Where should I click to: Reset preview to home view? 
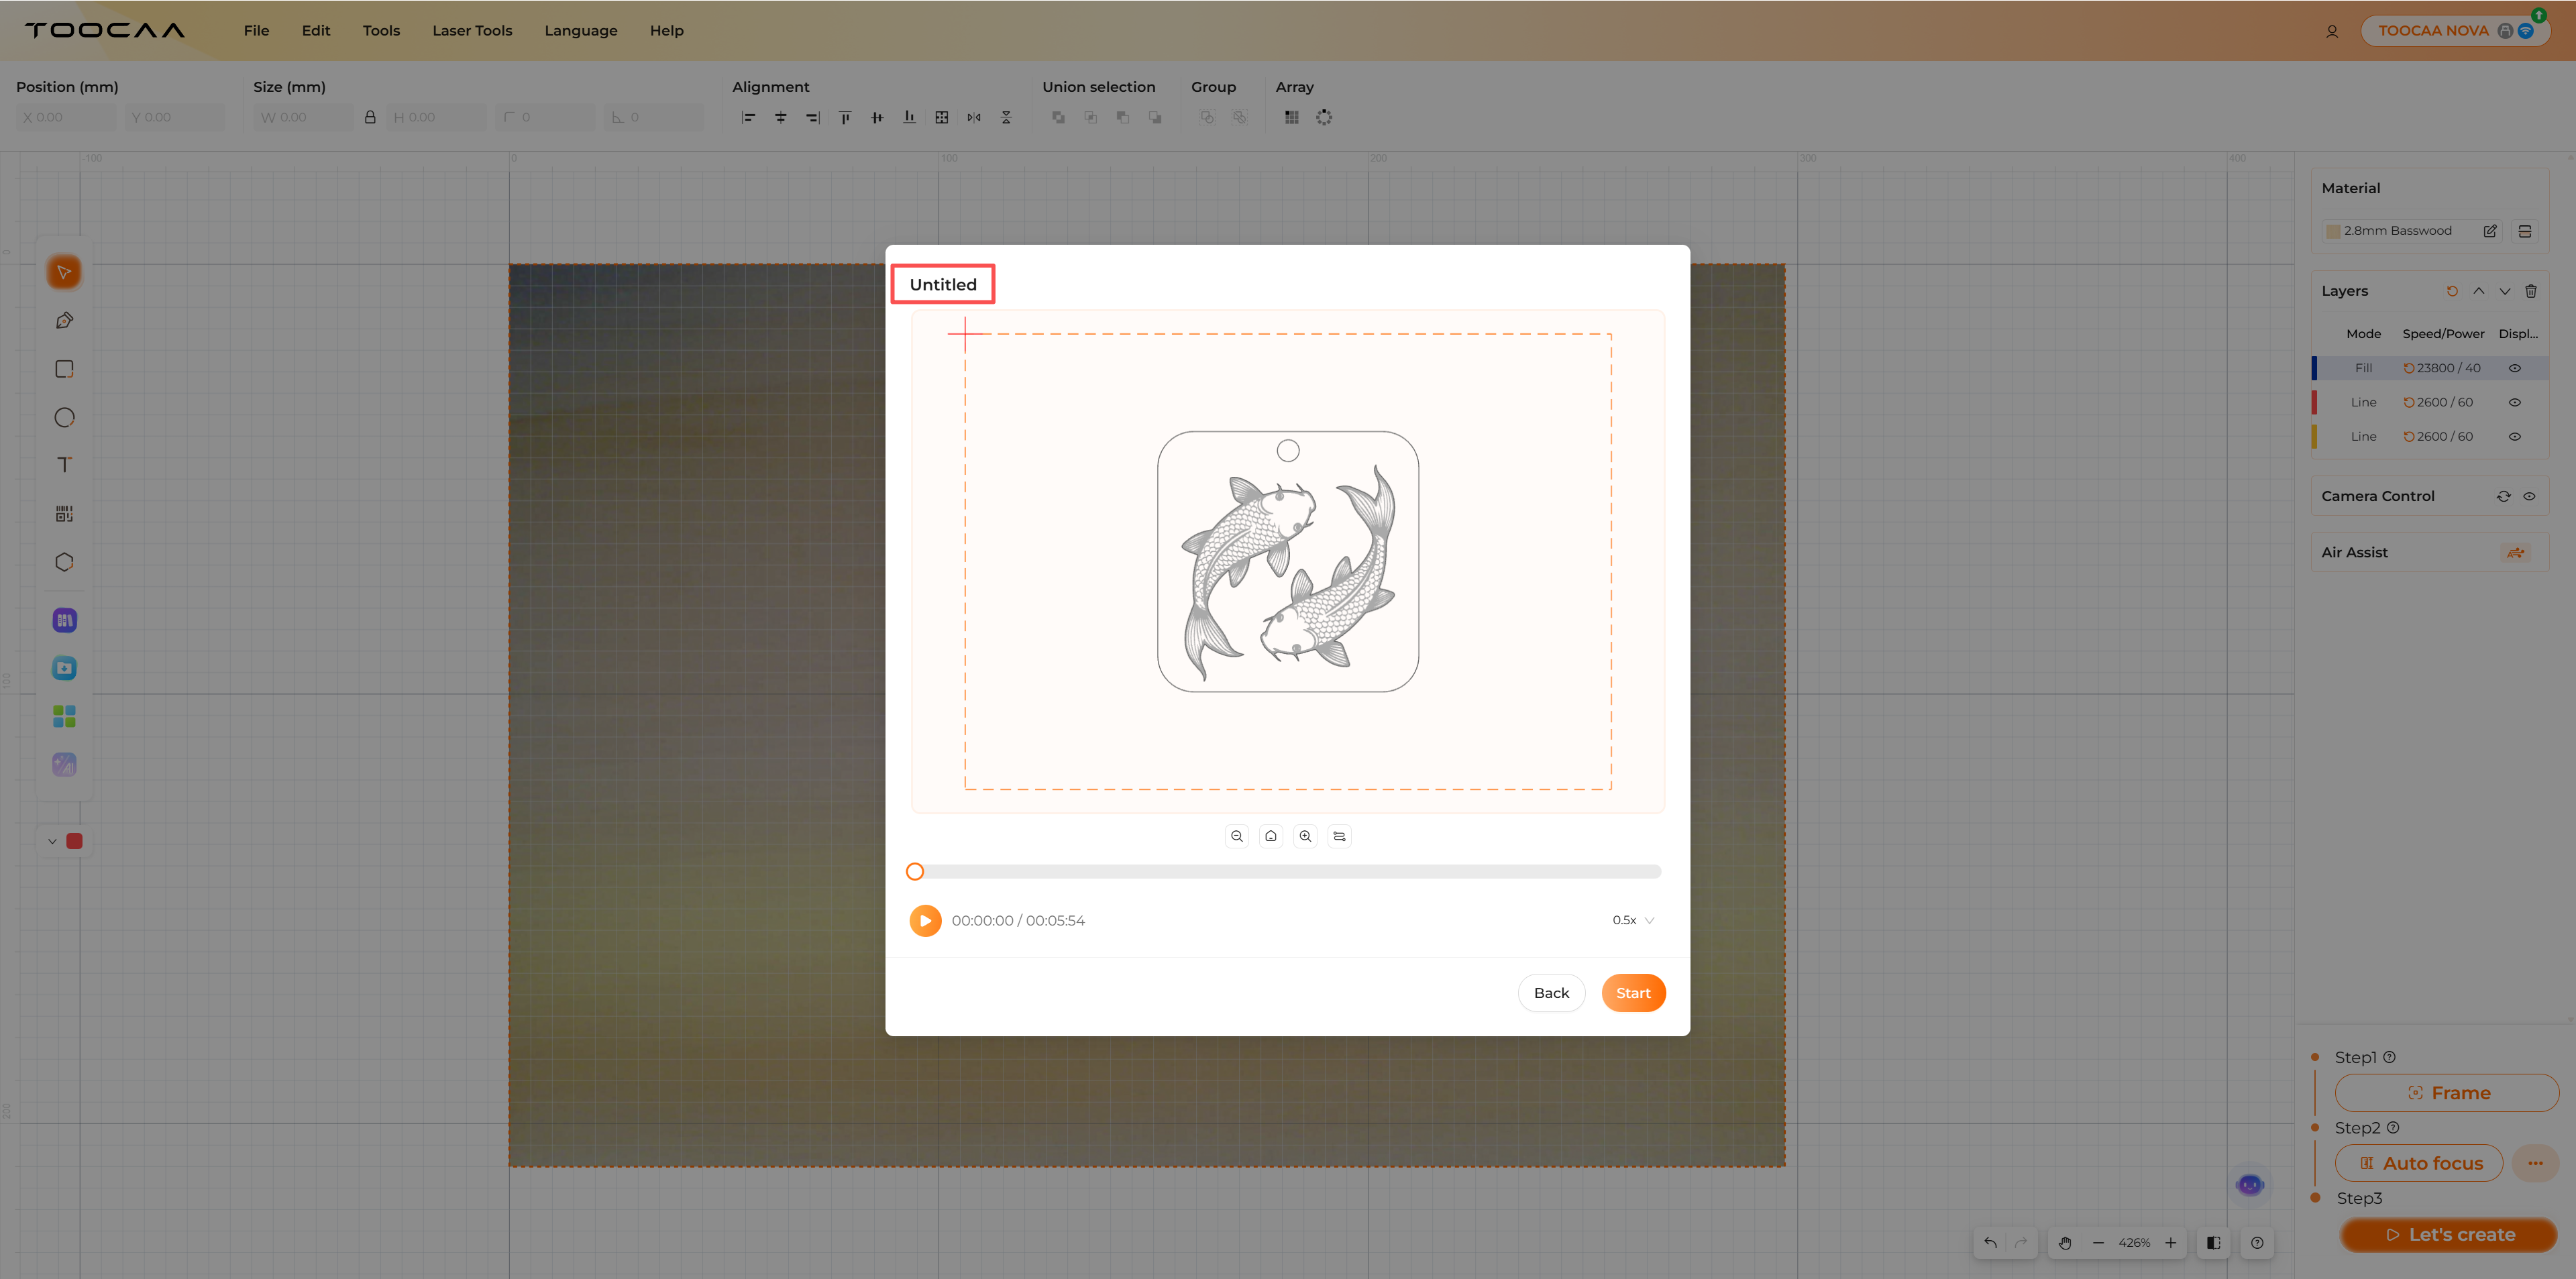pos(1271,836)
